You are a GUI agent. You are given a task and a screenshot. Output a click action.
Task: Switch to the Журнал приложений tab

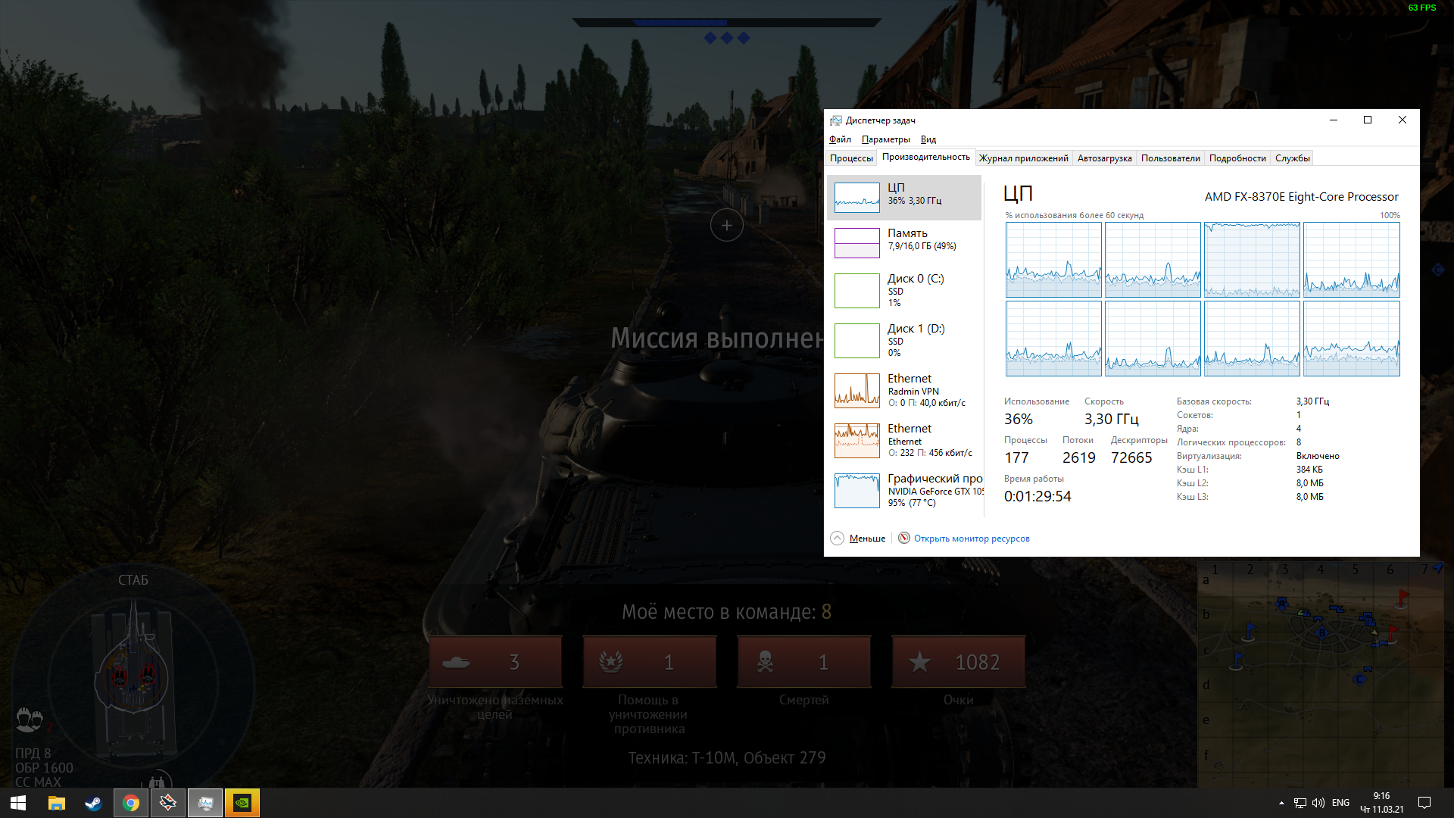coord(1024,158)
